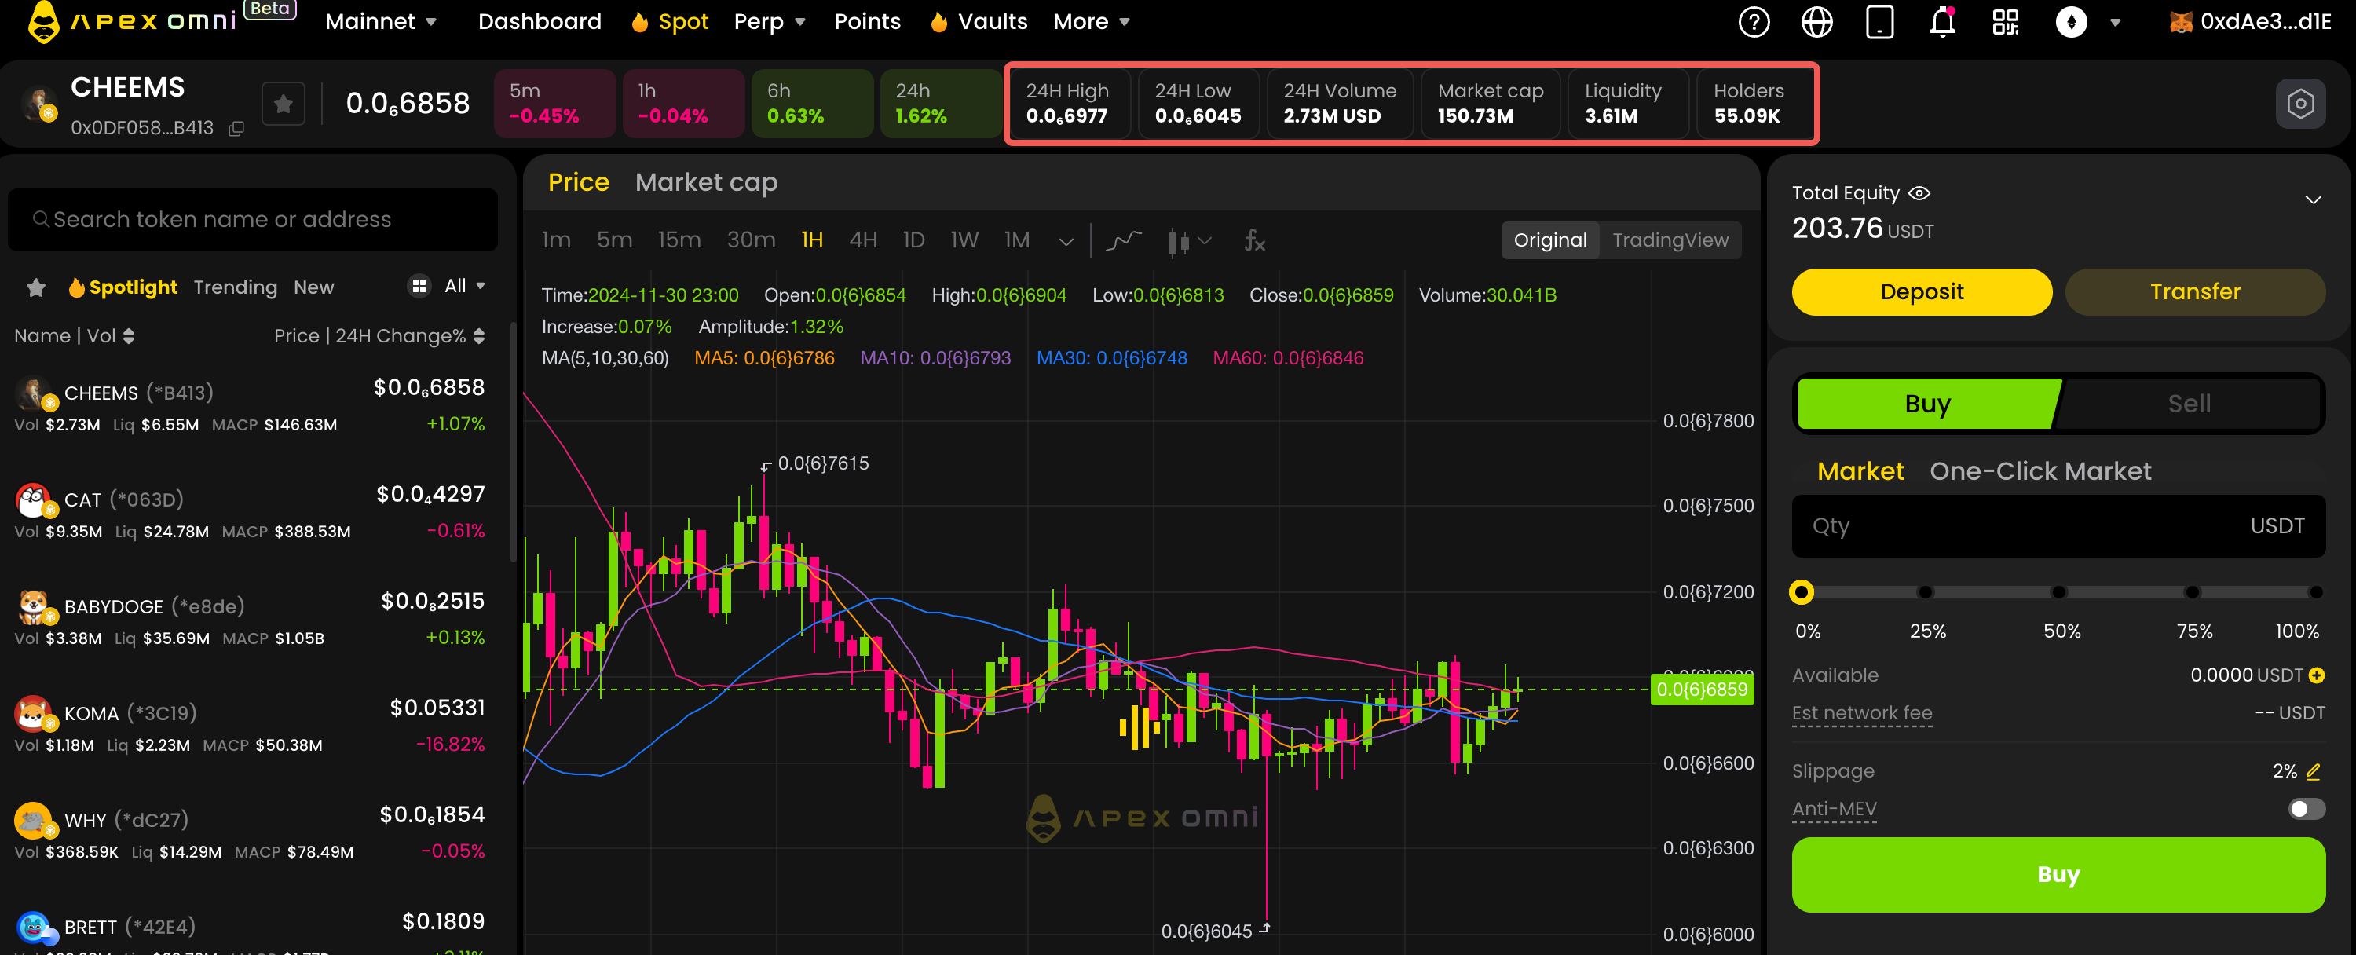
Task: Click the large green Buy button
Action: point(2058,875)
